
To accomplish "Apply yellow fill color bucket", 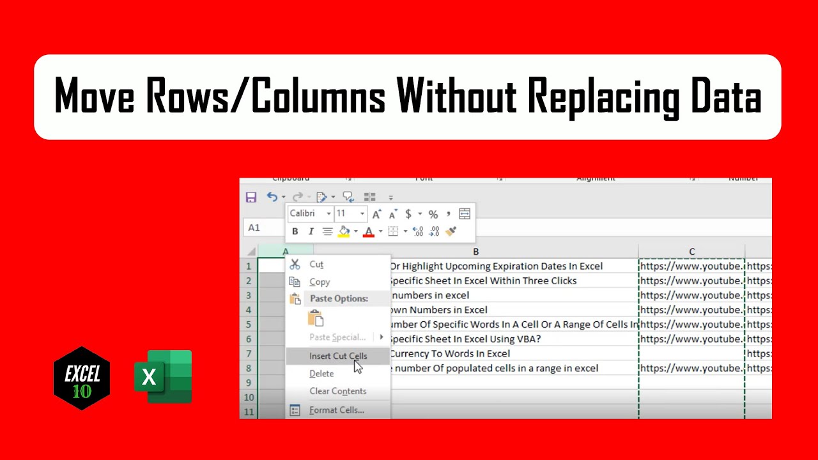I will [x=344, y=231].
